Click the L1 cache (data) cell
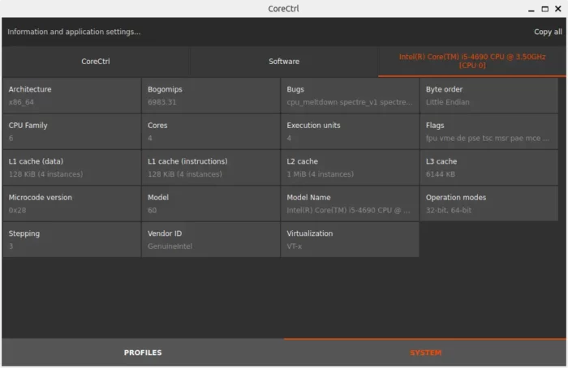Screen dimensions: 568x368 point(71,168)
